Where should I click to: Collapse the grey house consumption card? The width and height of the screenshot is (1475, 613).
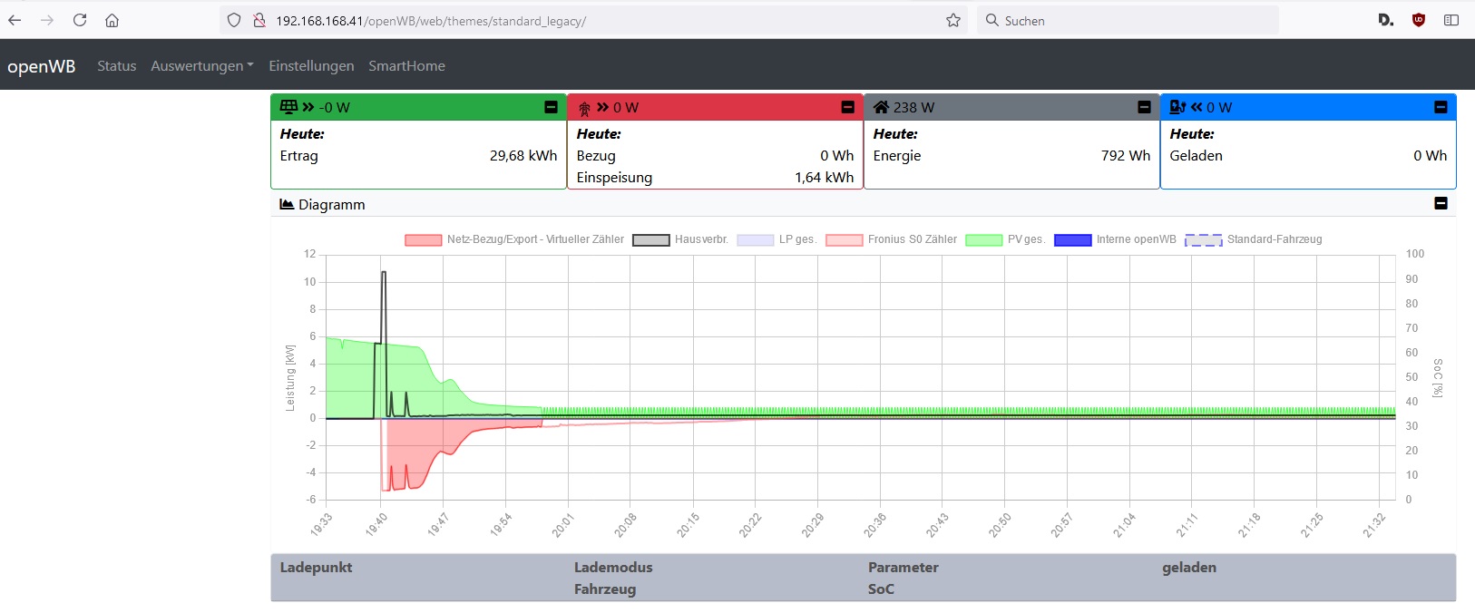pos(1144,107)
